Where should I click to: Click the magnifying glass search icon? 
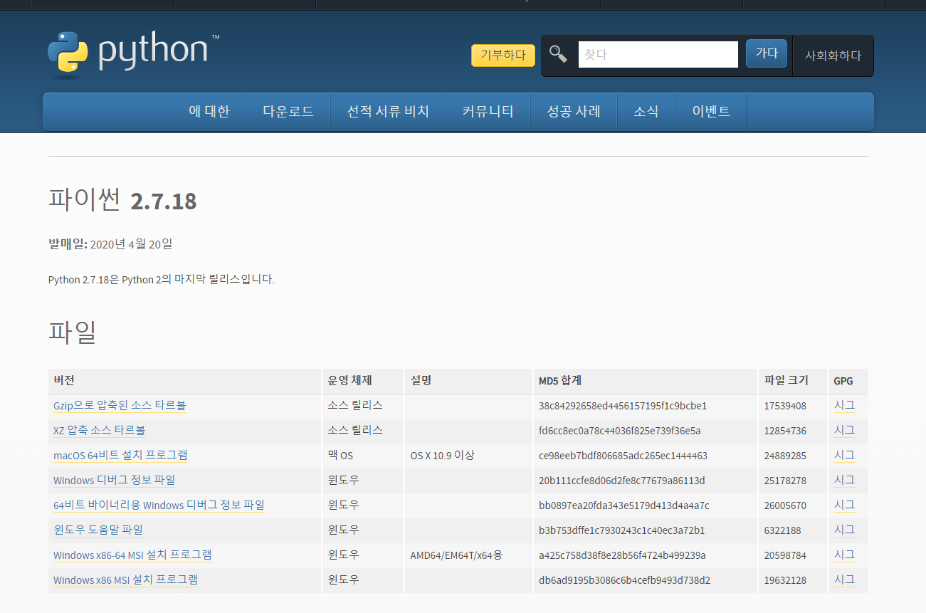[x=559, y=54]
